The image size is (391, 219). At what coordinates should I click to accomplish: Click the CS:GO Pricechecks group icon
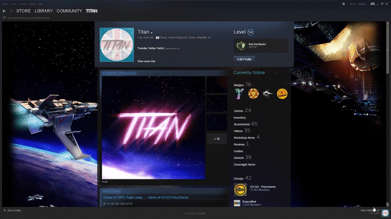tap(240, 189)
